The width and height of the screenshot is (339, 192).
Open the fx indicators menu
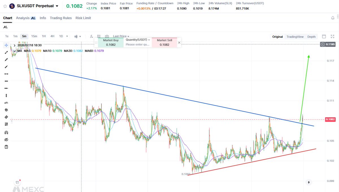point(92,36)
